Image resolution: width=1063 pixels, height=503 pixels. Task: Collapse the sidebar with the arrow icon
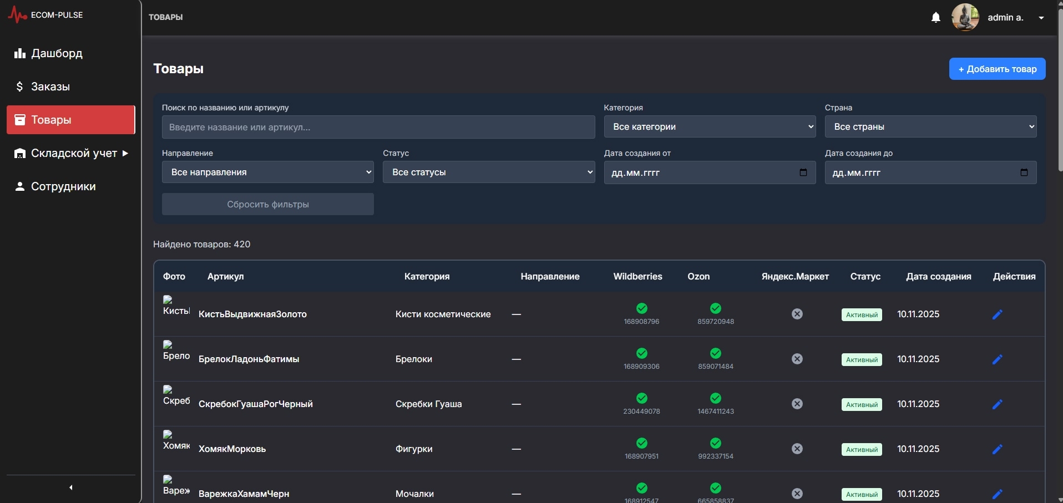[x=70, y=487]
